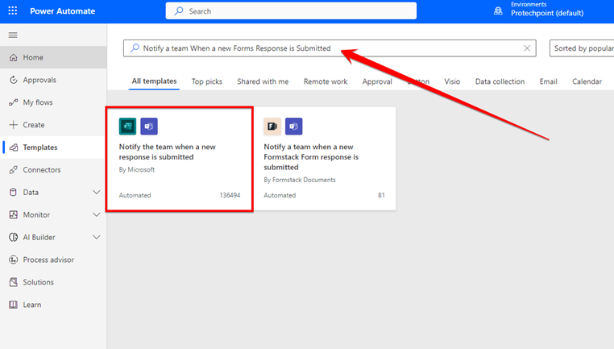Click the Templates icon in sidebar
The height and width of the screenshot is (349, 614).
click(14, 147)
